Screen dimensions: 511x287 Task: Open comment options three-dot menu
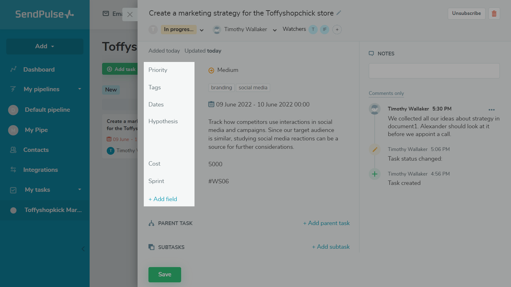tap(492, 110)
